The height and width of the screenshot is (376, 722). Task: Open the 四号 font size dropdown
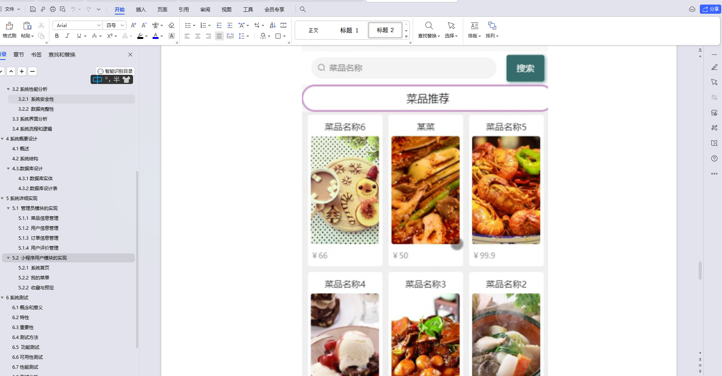(x=122, y=25)
